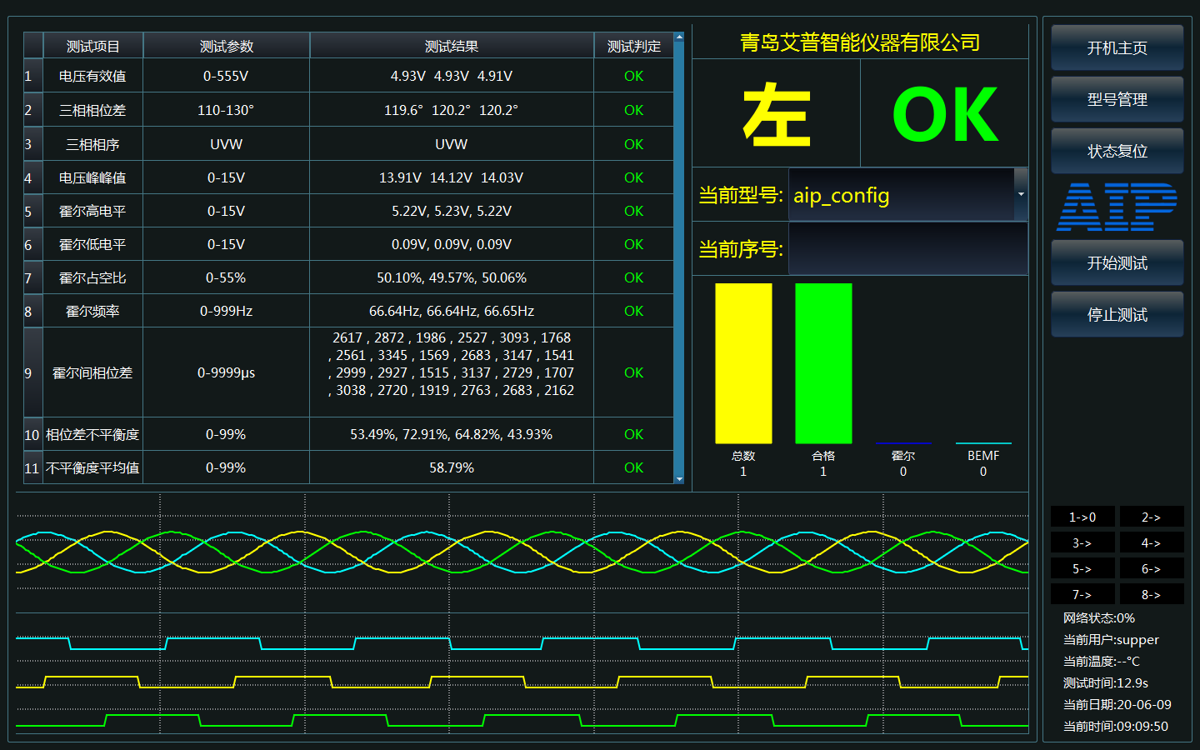Click 停止测试 to stop the test
Screen dimensions: 1200x750
pyautogui.click(x=1117, y=314)
